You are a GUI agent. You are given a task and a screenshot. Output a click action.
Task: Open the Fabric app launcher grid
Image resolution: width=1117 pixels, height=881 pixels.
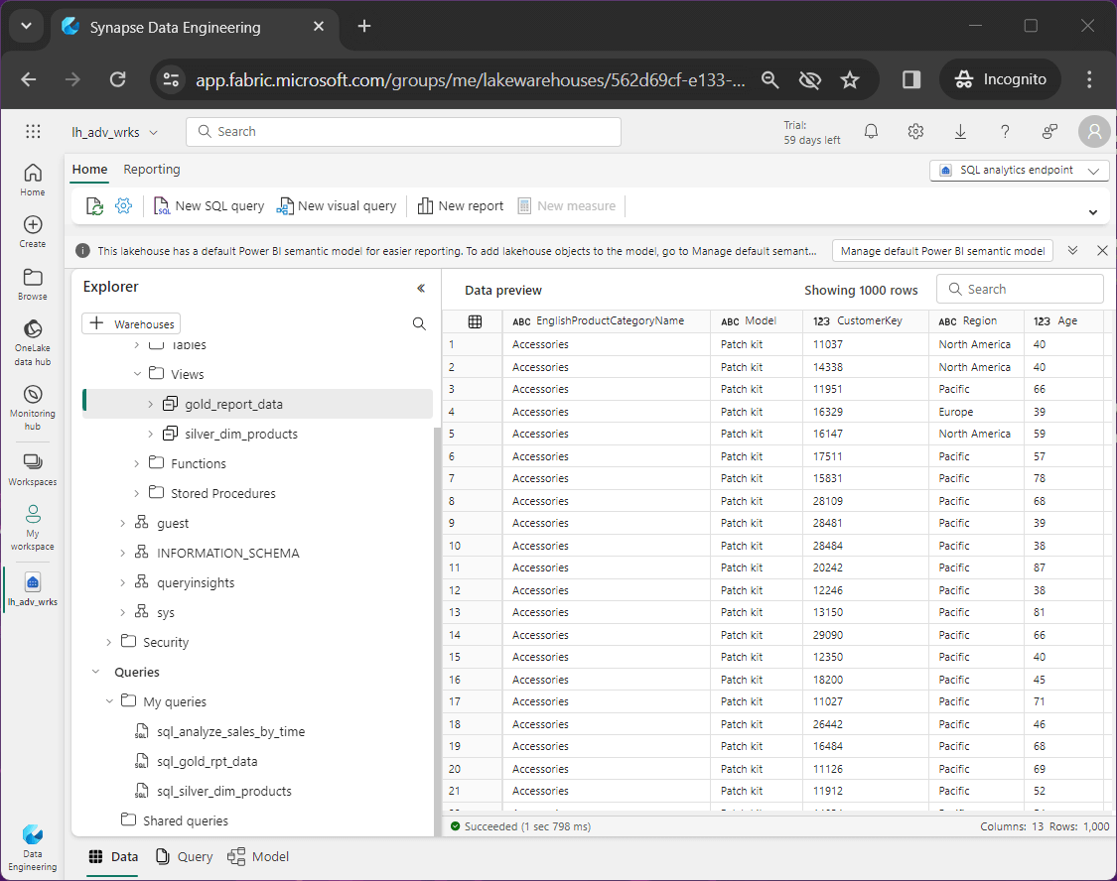click(x=33, y=132)
